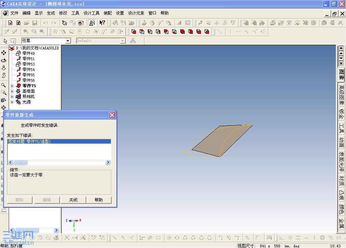Switch to the 图素 catalog tab
This screenshot has height=248, width=346.
pyautogui.click(x=341, y=75)
